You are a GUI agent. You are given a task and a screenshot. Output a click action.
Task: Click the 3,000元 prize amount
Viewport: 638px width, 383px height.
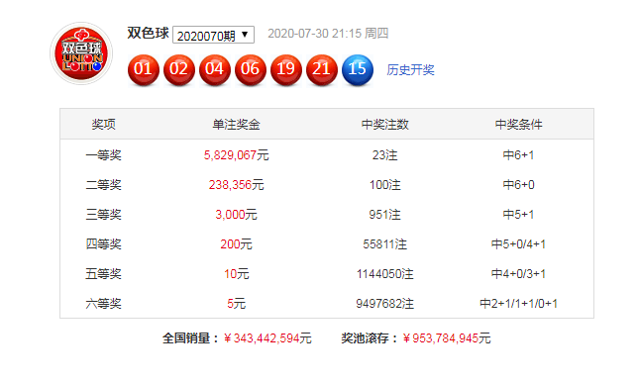point(236,215)
